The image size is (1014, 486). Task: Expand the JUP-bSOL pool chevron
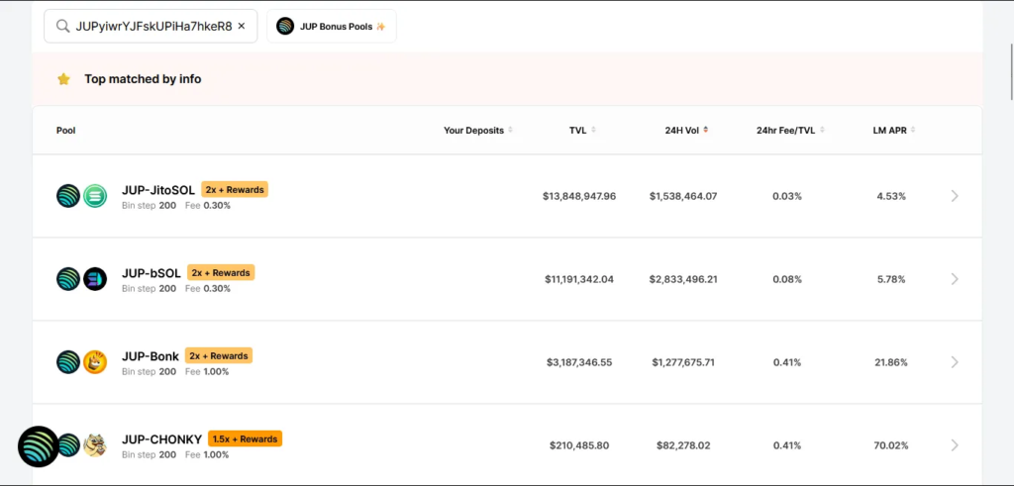point(955,279)
